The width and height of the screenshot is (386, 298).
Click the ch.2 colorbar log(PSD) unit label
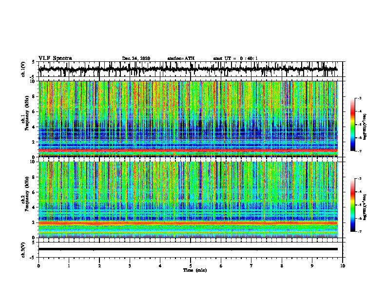[x=365, y=207]
